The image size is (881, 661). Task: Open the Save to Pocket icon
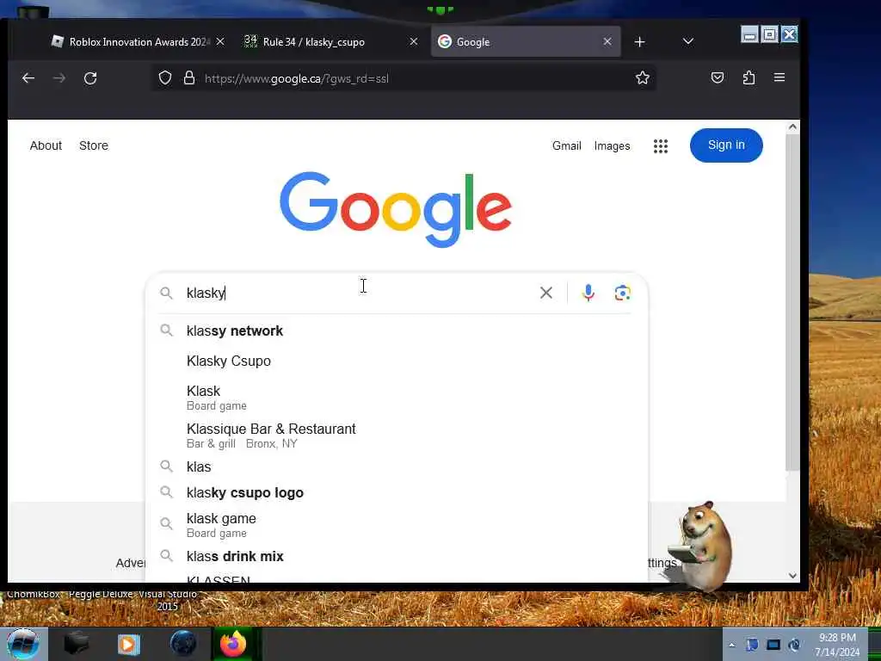tap(717, 77)
